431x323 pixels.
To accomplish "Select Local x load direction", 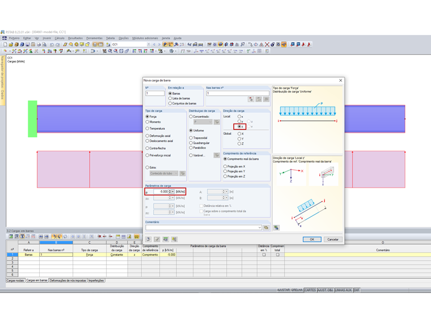I will coord(239,117).
